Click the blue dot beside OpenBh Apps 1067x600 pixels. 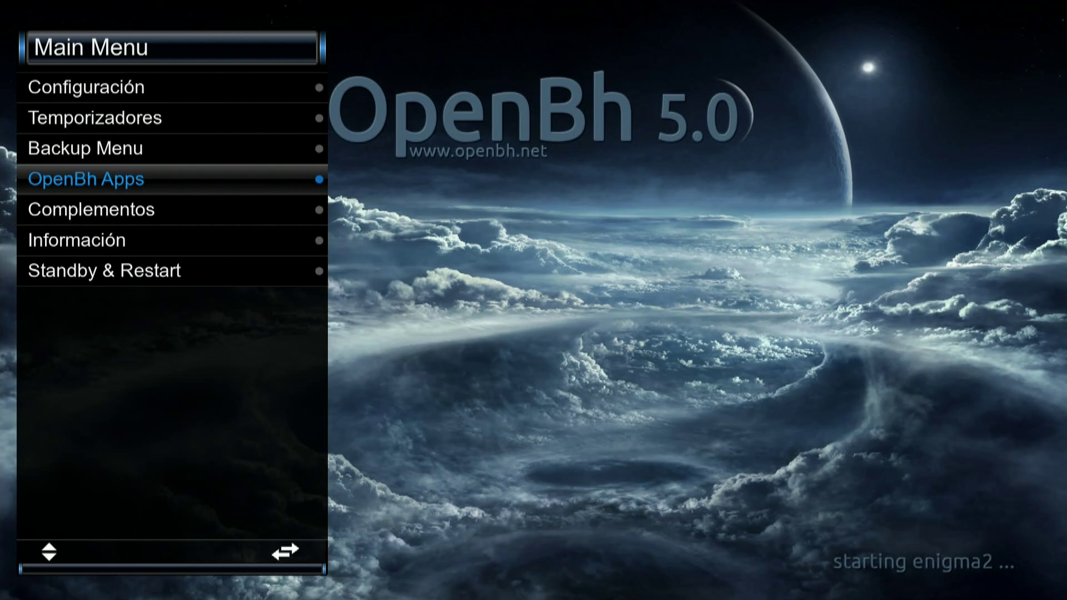tap(319, 179)
